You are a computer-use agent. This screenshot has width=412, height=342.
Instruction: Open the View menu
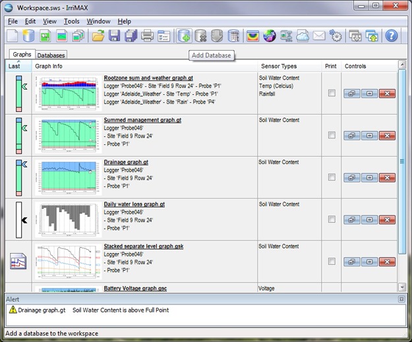pos(49,21)
